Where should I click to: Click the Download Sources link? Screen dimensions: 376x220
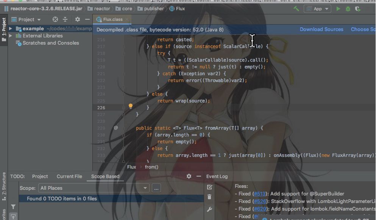point(321,29)
